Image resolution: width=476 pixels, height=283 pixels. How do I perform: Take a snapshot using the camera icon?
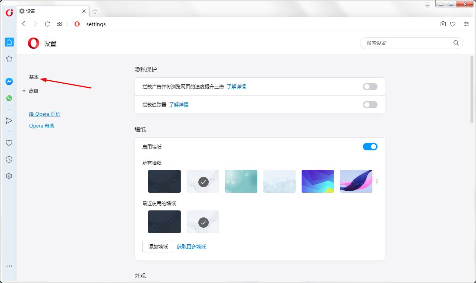(443, 24)
